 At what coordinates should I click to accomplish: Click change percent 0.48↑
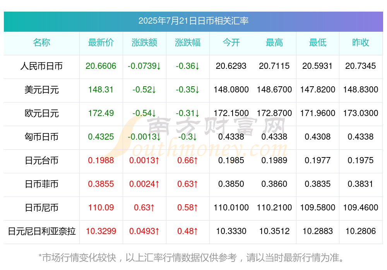(x=188, y=231)
